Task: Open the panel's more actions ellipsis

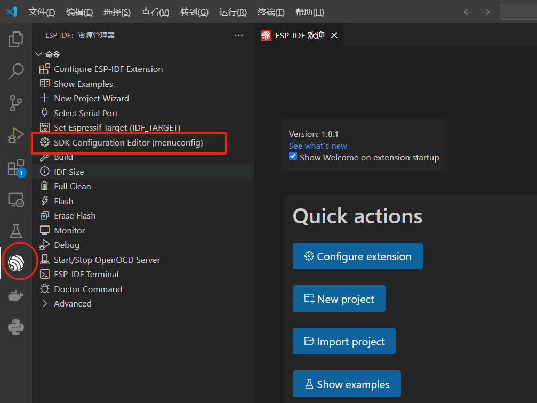Action: click(238, 35)
